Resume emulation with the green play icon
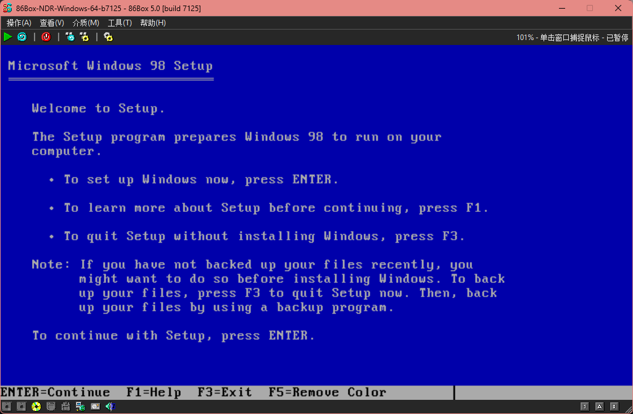The image size is (633, 414). [x=7, y=37]
